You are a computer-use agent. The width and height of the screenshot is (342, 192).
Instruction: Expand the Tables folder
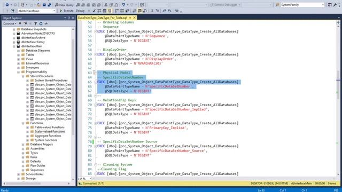(19, 54)
